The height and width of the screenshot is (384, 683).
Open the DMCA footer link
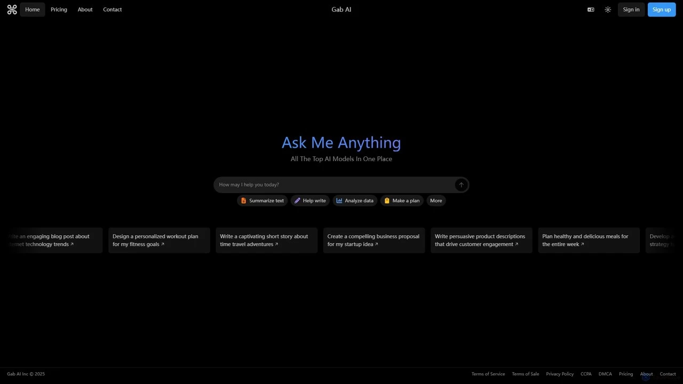(x=605, y=374)
